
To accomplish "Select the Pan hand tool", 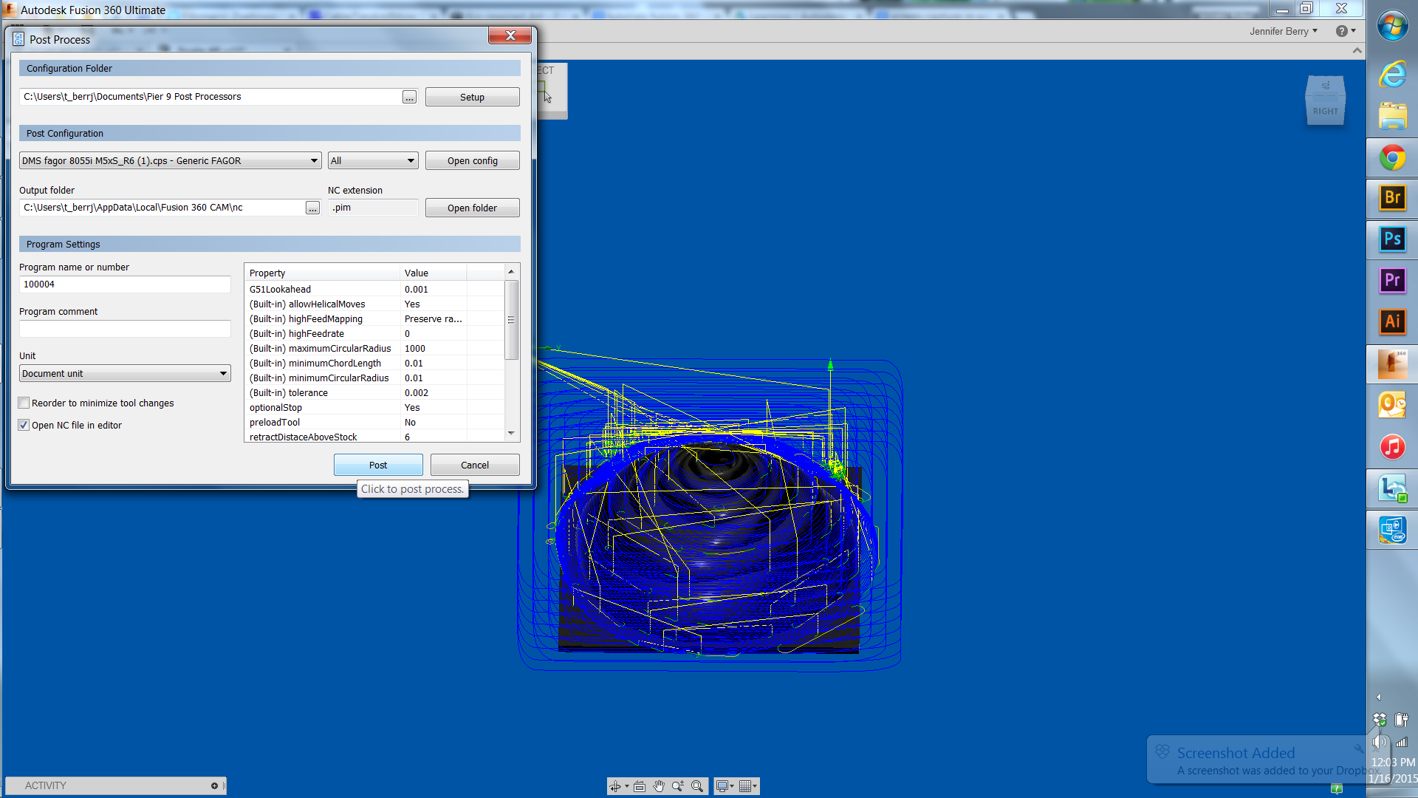I will (659, 786).
